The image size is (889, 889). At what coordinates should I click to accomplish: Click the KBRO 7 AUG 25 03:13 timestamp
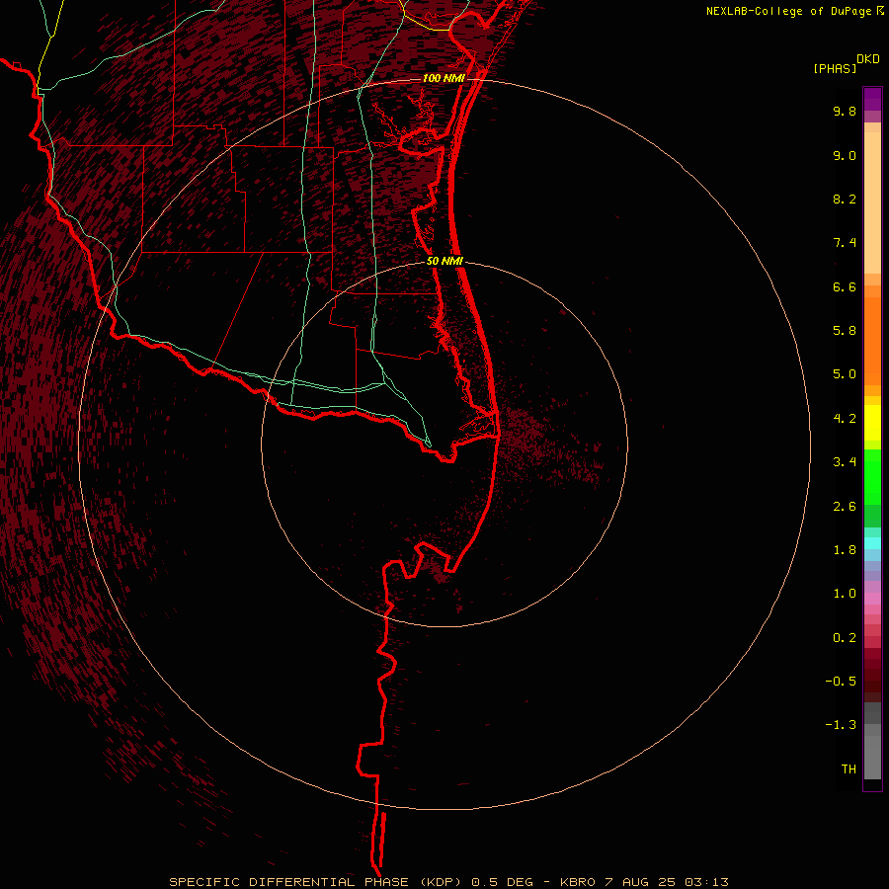pos(644,882)
